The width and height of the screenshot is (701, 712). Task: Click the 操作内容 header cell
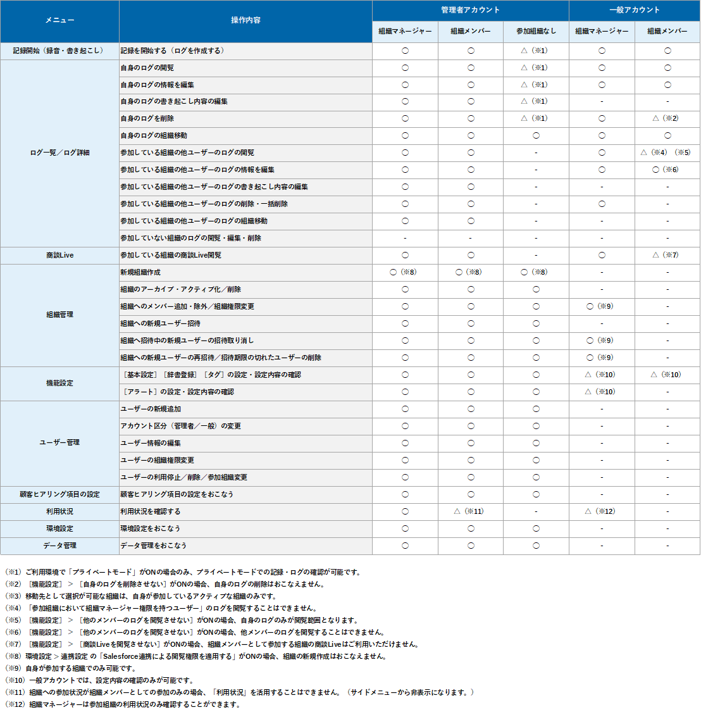coord(245,21)
